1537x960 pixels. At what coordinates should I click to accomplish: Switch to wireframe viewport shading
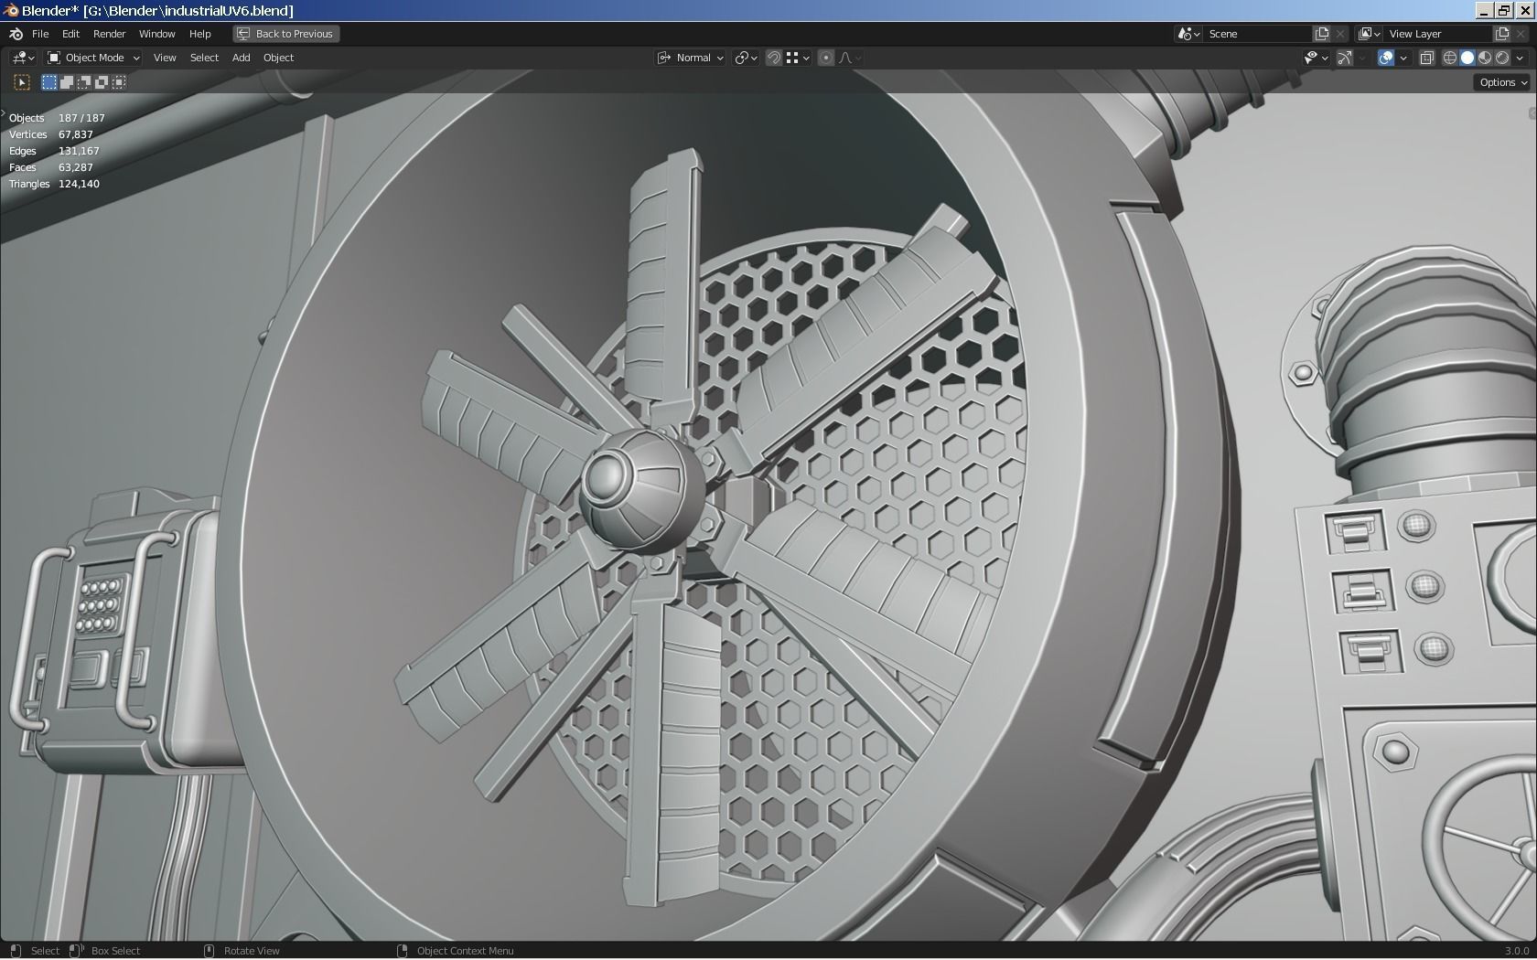pos(1450,58)
